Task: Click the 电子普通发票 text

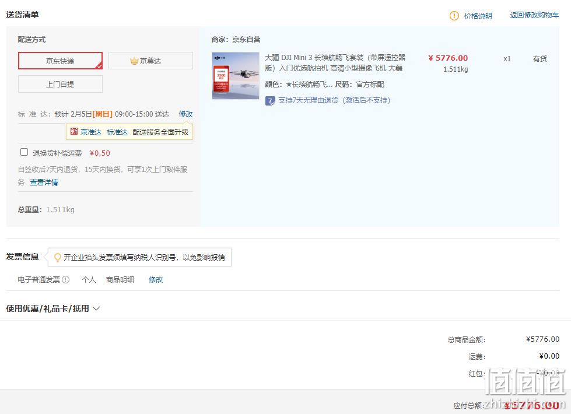Action: [38, 280]
